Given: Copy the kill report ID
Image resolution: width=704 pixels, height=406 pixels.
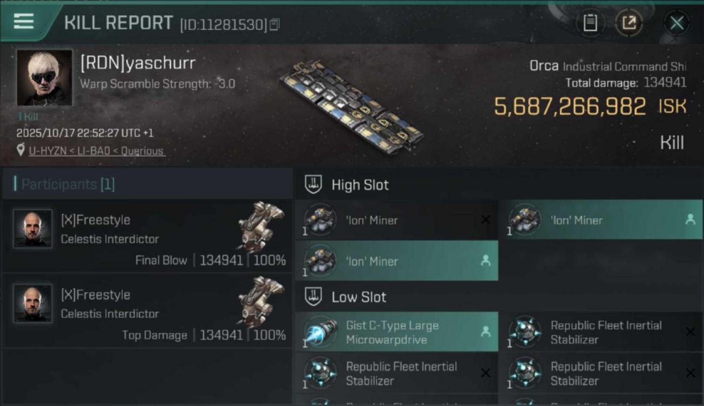Looking at the screenshot, I should tap(275, 25).
